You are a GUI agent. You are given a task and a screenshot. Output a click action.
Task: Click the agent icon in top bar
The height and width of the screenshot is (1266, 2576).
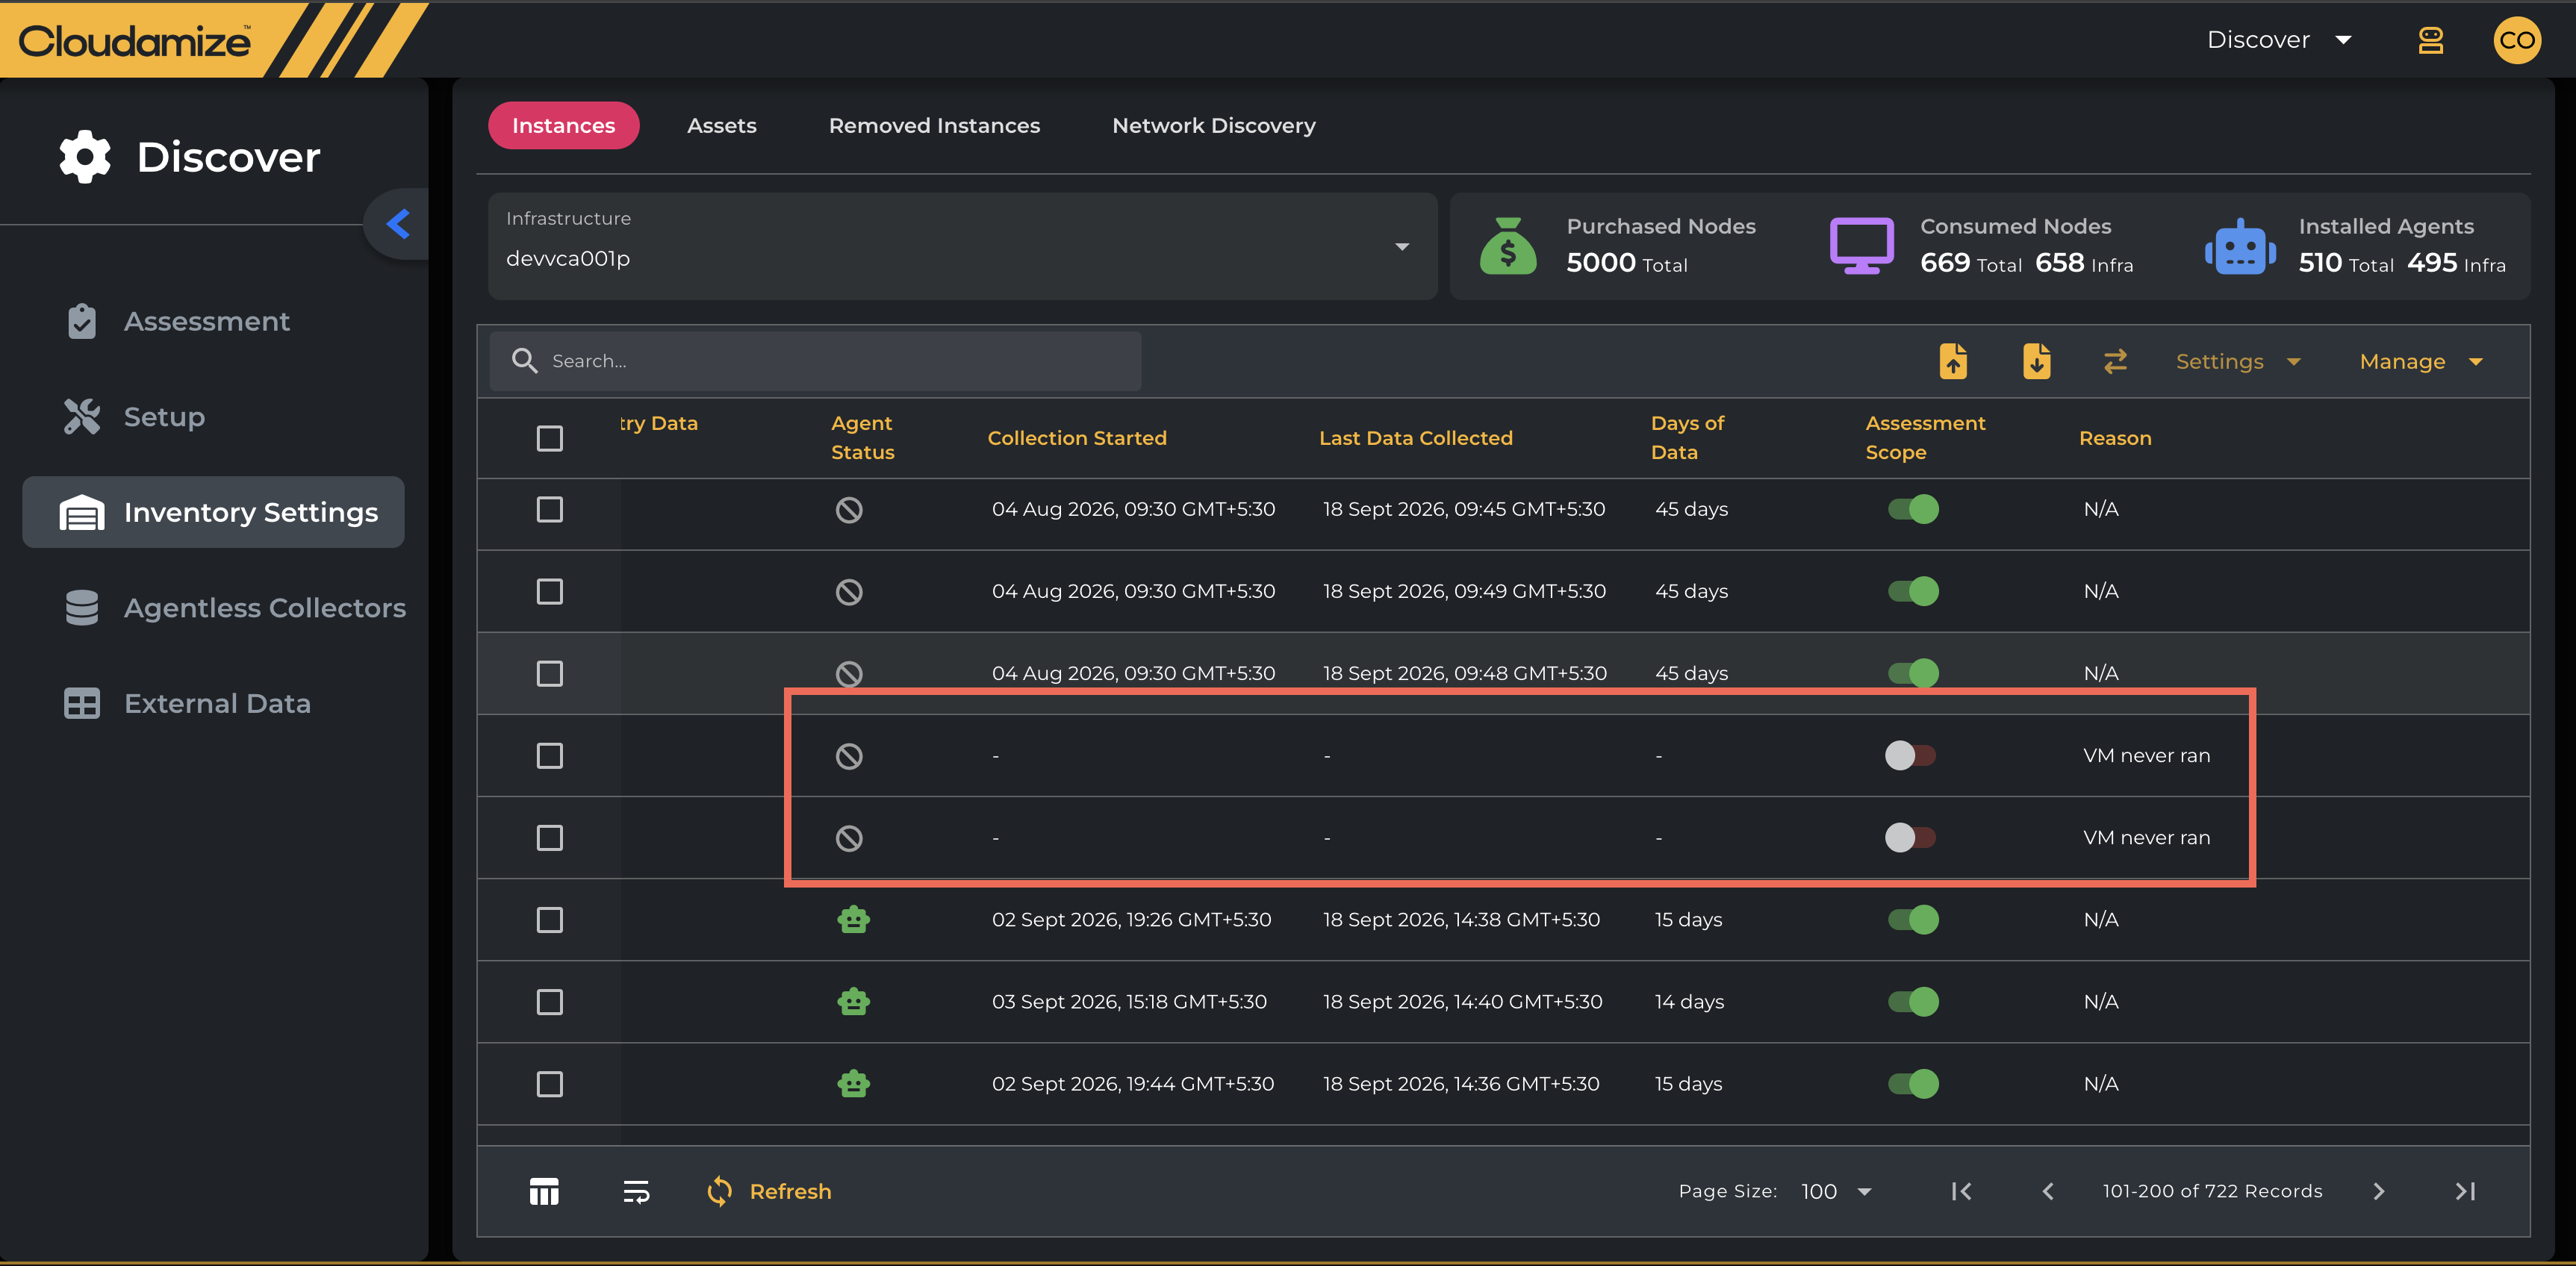(2430, 40)
